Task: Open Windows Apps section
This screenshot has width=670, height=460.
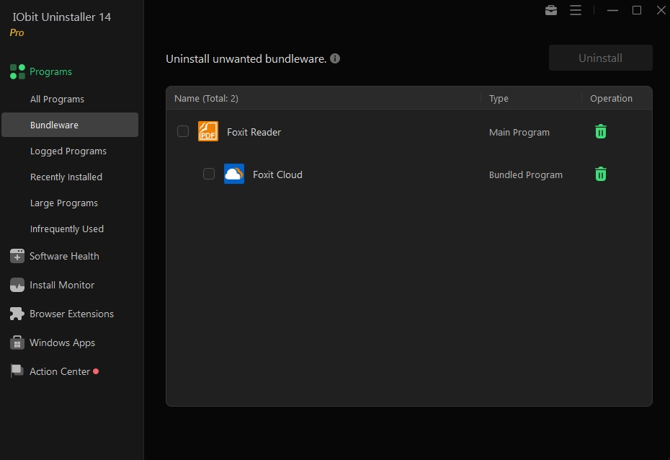Action: [63, 343]
